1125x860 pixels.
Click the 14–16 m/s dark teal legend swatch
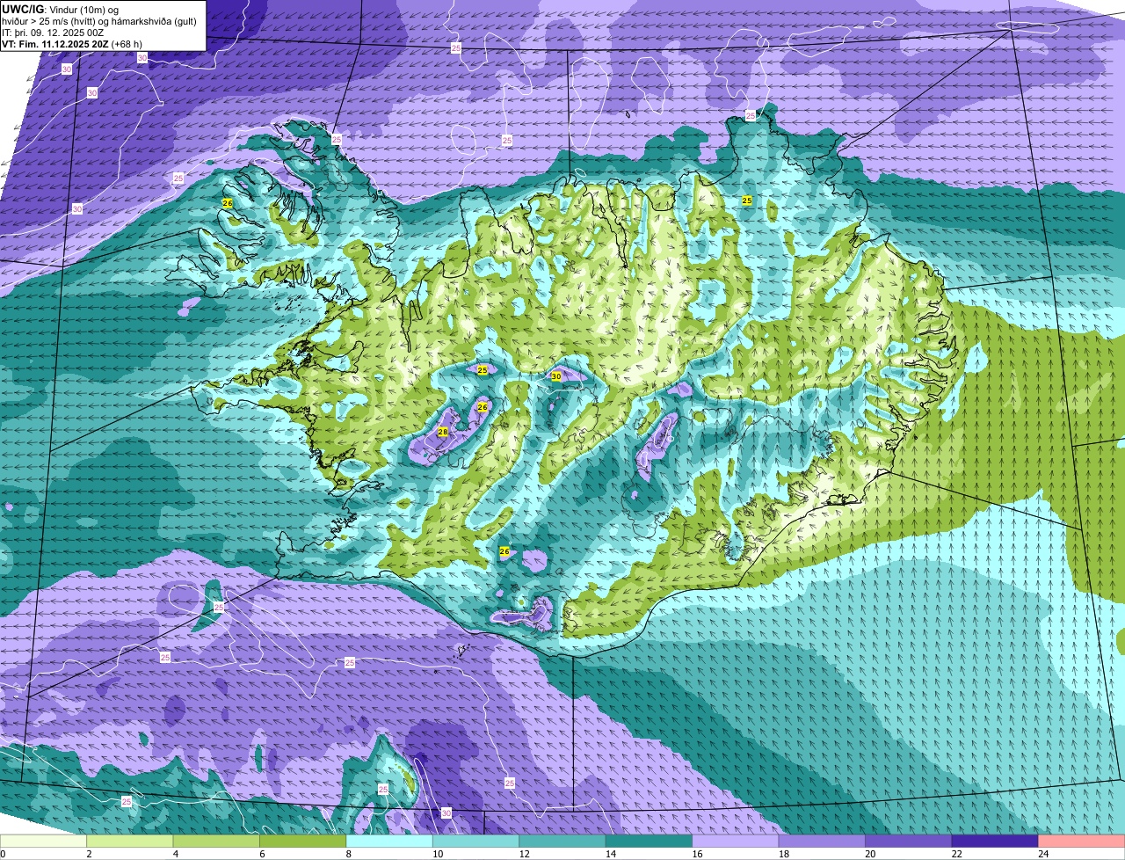pos(649,842)
